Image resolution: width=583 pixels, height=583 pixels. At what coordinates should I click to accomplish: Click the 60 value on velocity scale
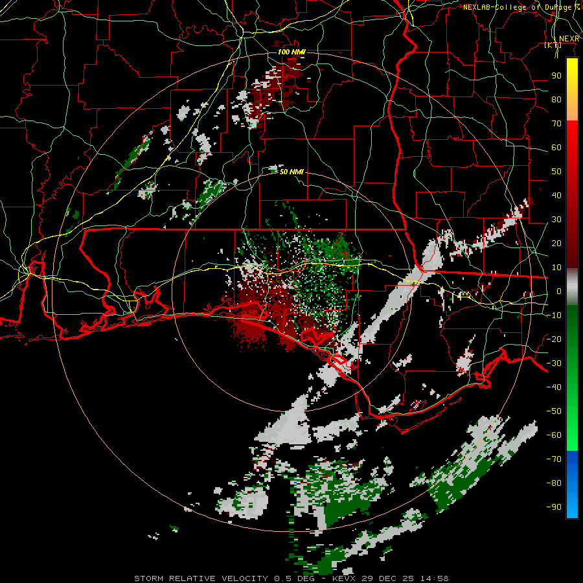tap(556, 148)
